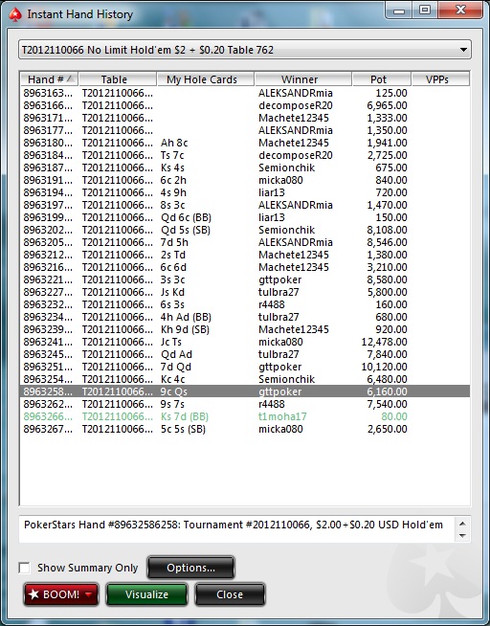The image size is (490, 626).
Task: Click the hand text scroll up arrow
Action: click(462, 524)
